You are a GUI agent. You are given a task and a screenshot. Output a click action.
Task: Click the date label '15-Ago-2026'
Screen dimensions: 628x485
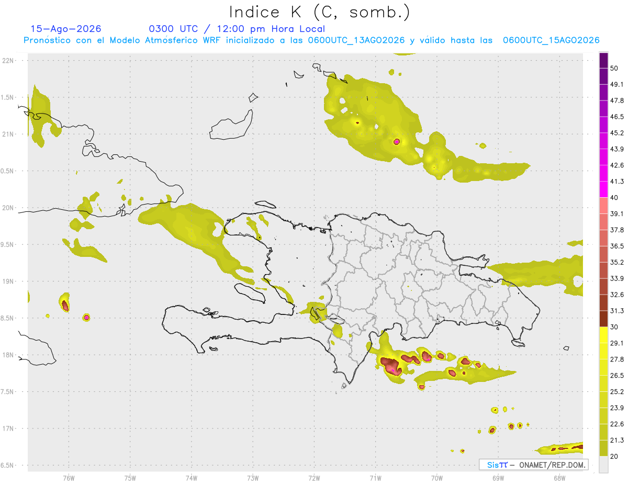point(66,29)
